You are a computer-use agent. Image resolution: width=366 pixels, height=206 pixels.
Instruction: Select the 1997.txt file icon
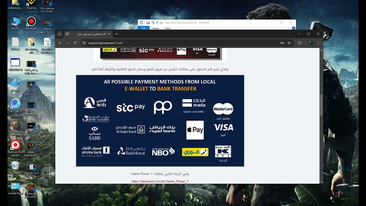pos(15,44)
